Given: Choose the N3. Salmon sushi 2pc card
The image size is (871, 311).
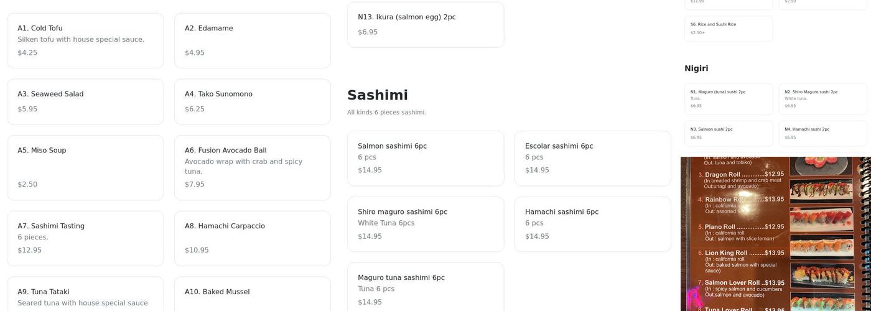Looking at the screenshot, I should tap(729, 133).
